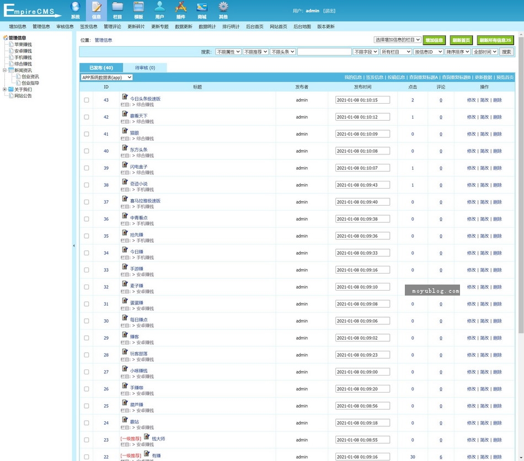524x461 pixels.
Task: Select the checkbox for row ID 40
Action: (x=87, y=151)
